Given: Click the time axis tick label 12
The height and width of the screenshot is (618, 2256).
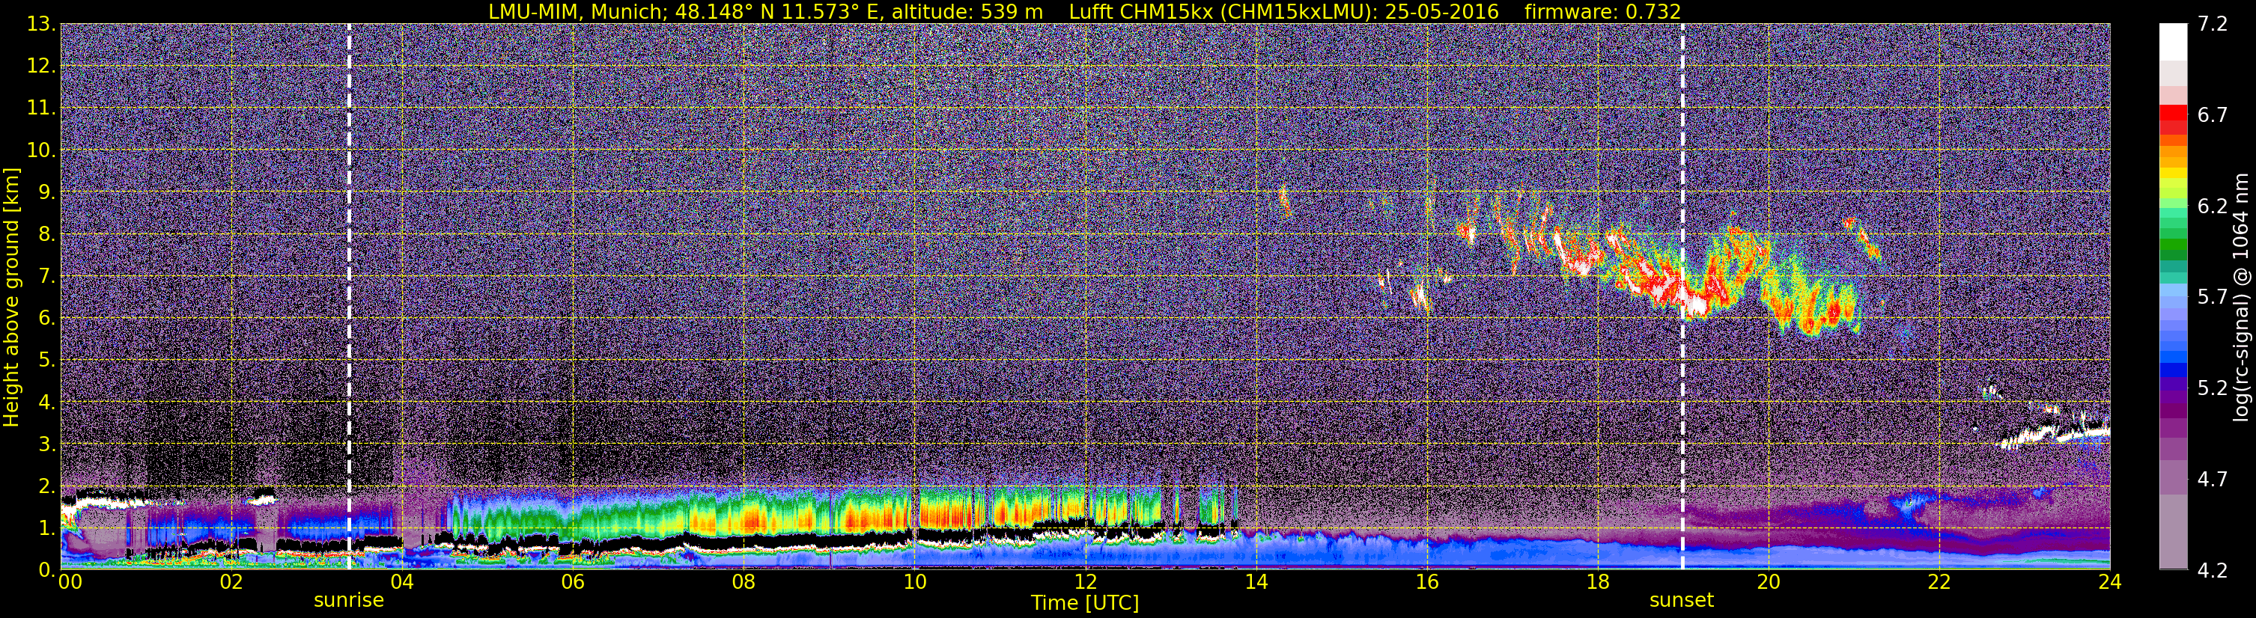Looking at the screenshot, I should 1085,581.
